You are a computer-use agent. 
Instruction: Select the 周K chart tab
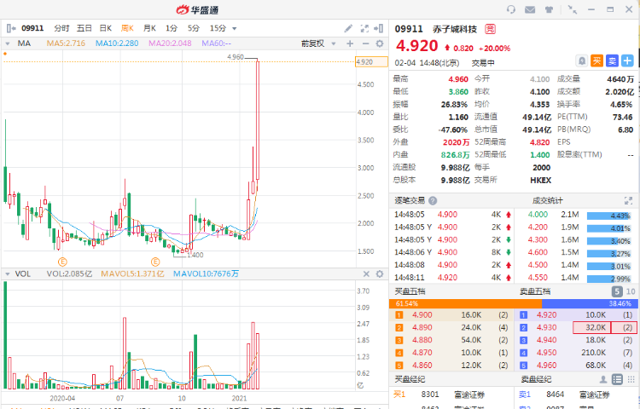click(127, 28)
